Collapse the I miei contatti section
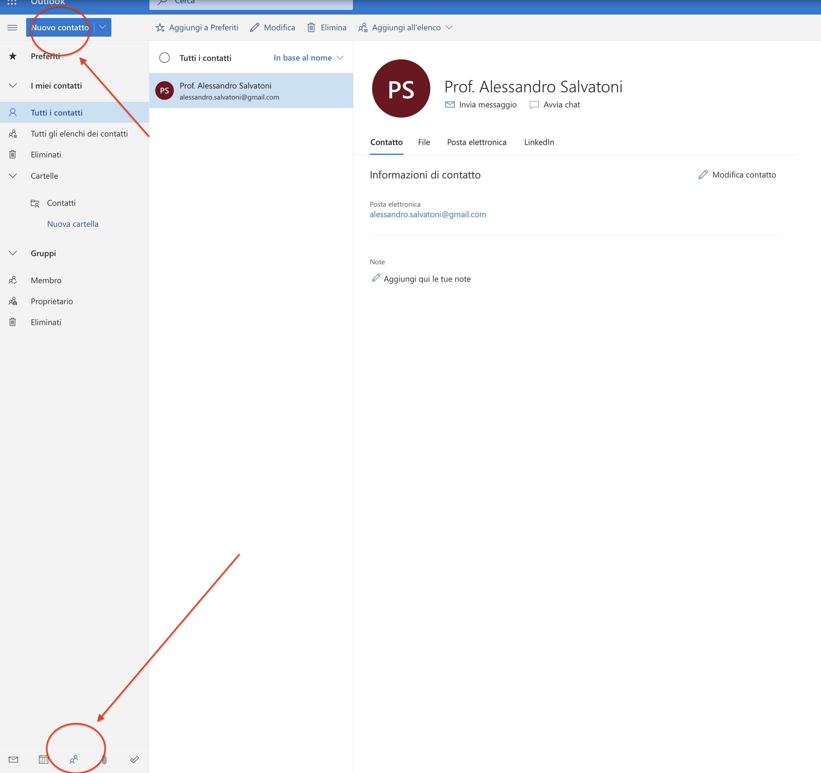821x773 pixels. point(13,86)
